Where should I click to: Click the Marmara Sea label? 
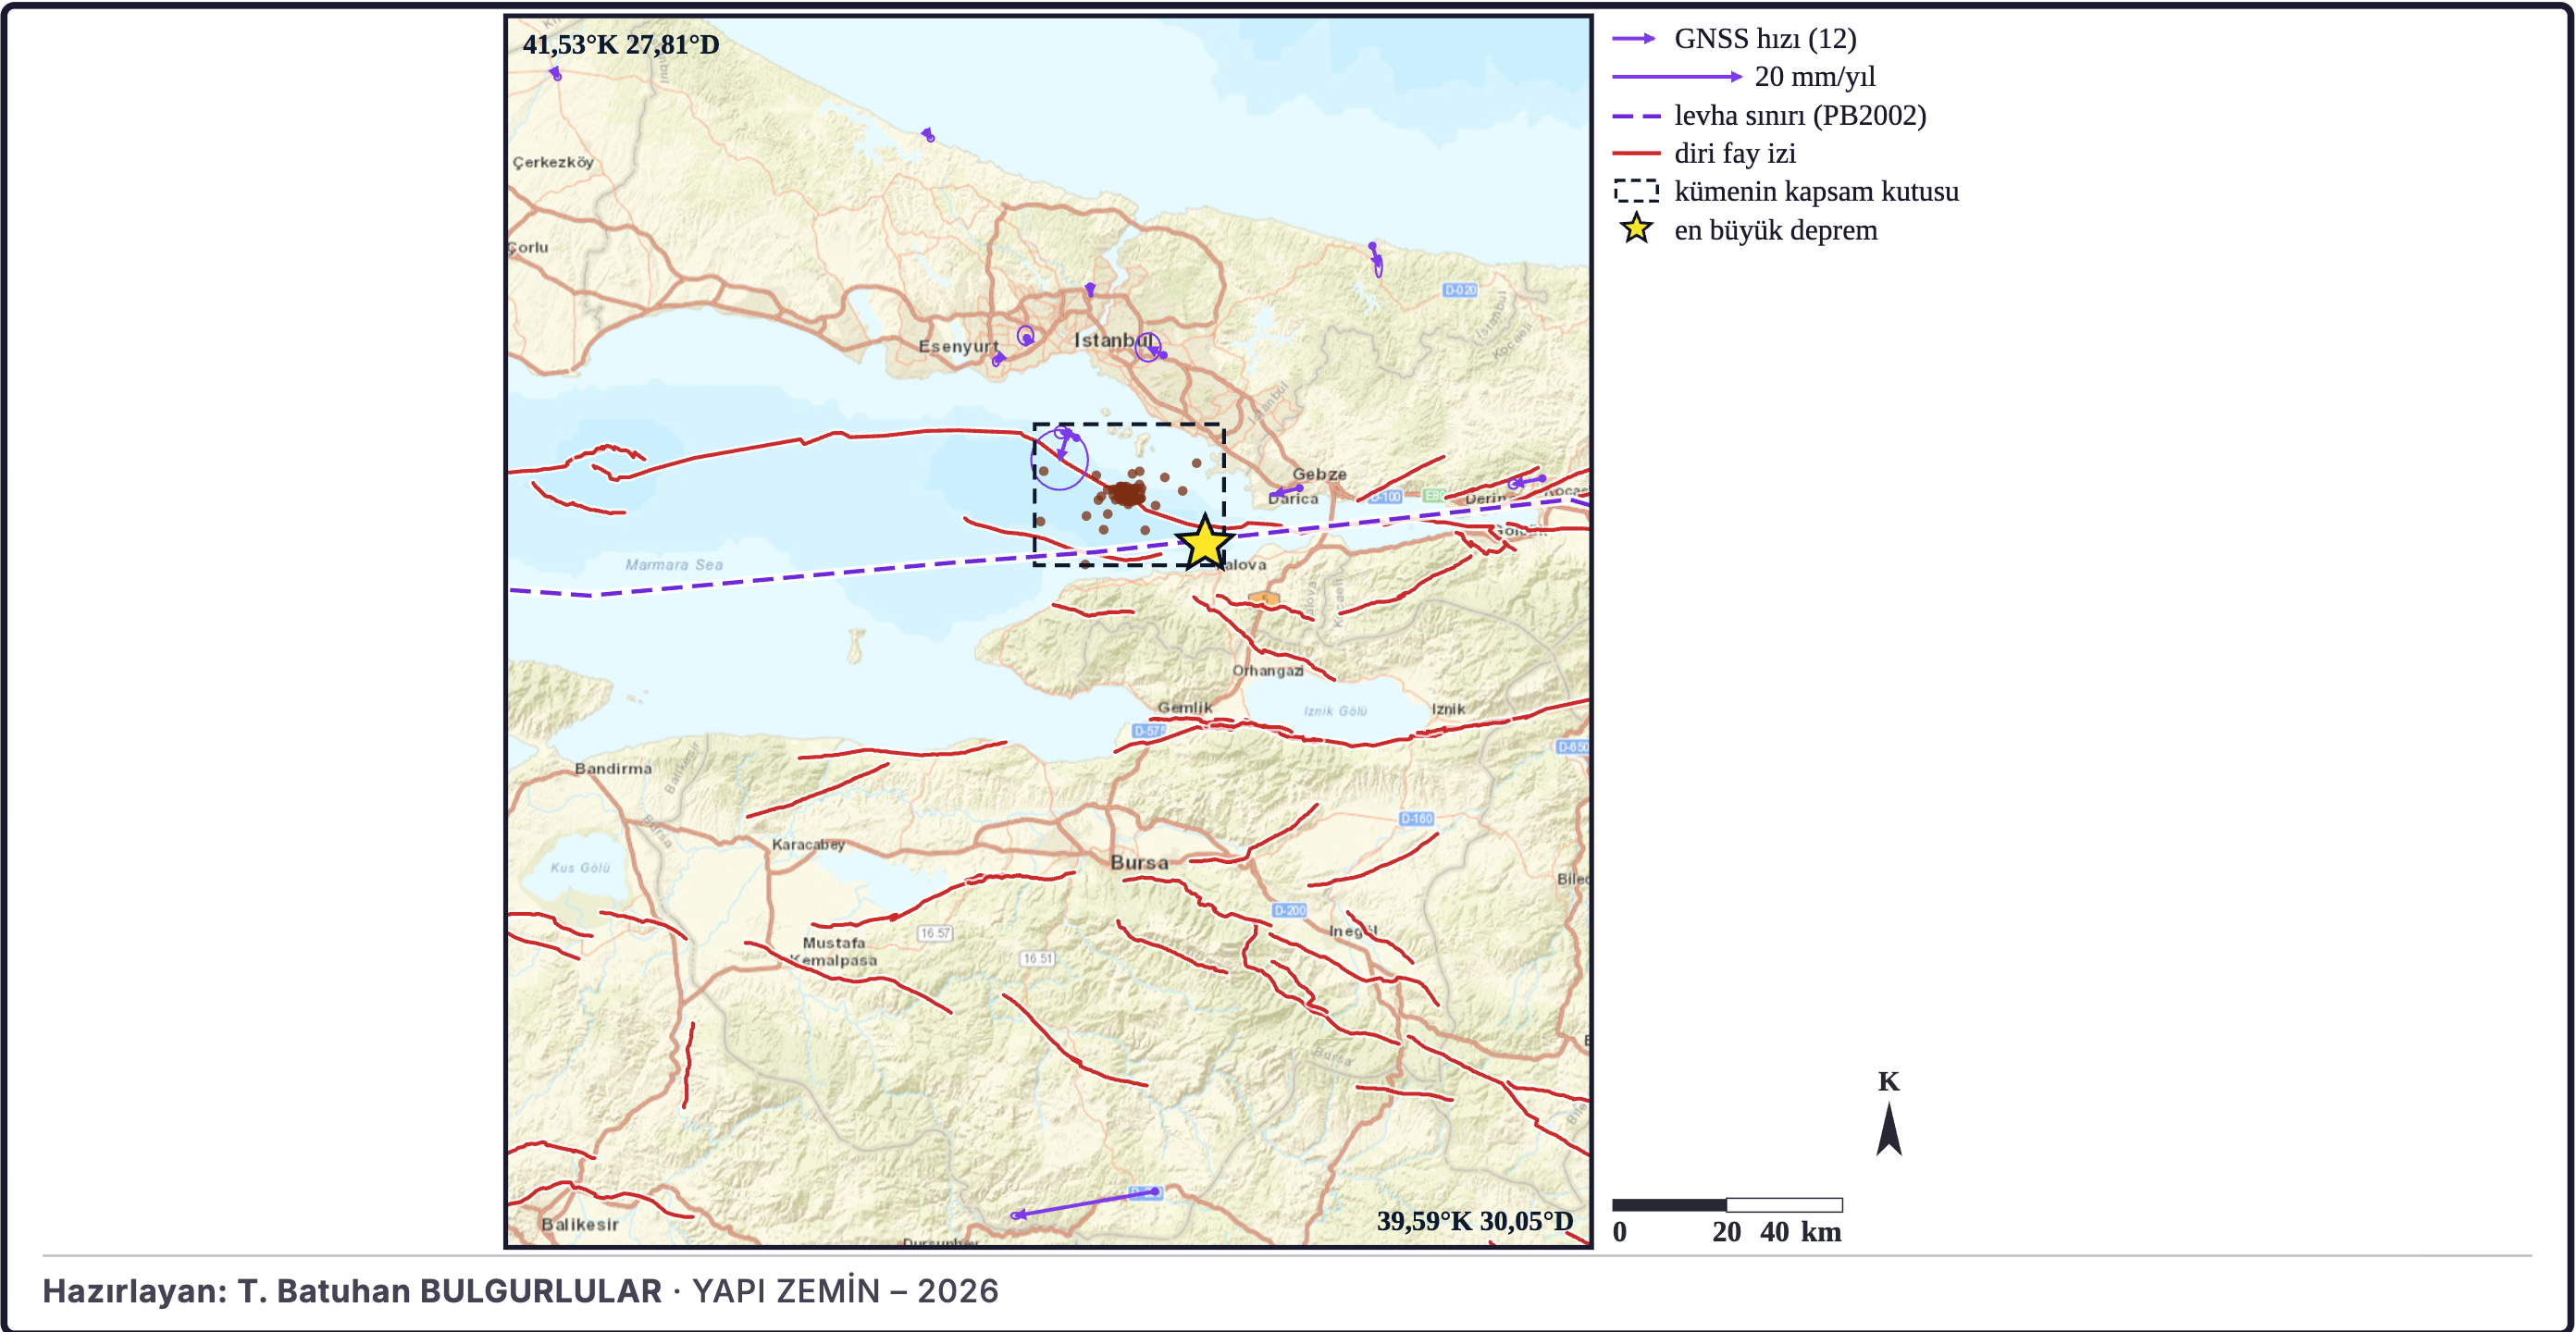673,564
